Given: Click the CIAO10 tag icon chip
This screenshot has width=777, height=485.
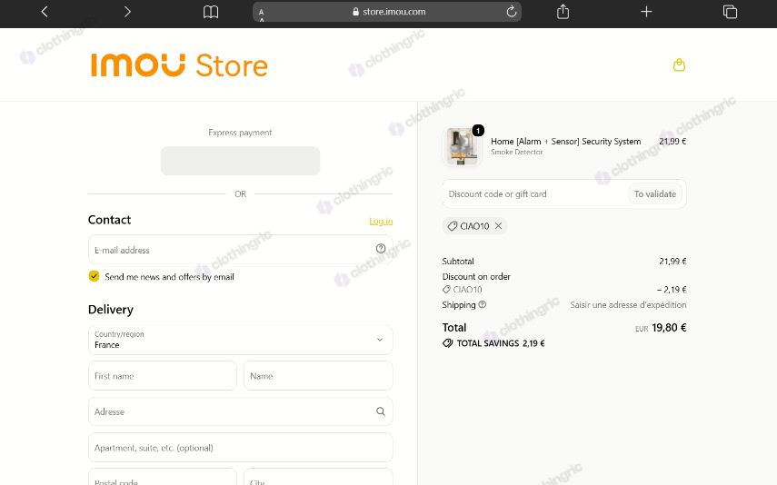Looking at the screenshot, I should (x=473, y=226).
